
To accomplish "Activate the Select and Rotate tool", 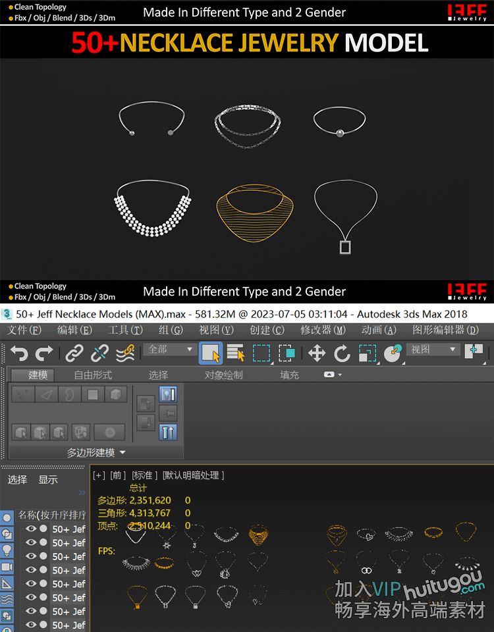I will (342, 353).
